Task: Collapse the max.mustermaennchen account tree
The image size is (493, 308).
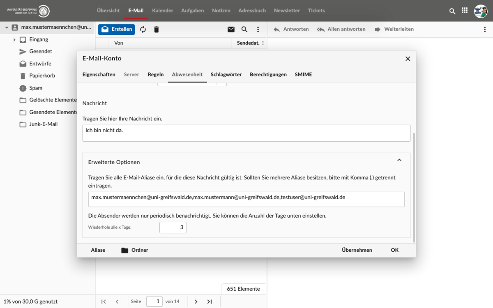Action: [x=7, y=28]
